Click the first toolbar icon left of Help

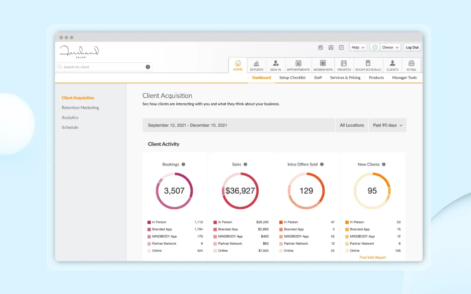320,47
